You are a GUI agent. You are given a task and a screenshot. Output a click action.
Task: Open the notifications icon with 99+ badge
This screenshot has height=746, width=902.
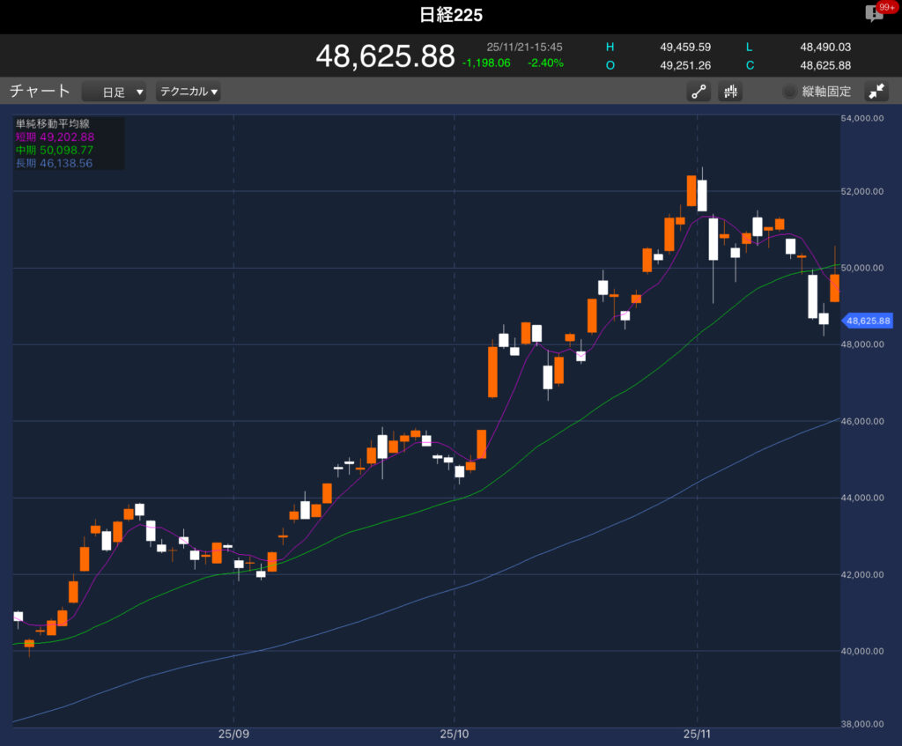[x=875, y=12]
